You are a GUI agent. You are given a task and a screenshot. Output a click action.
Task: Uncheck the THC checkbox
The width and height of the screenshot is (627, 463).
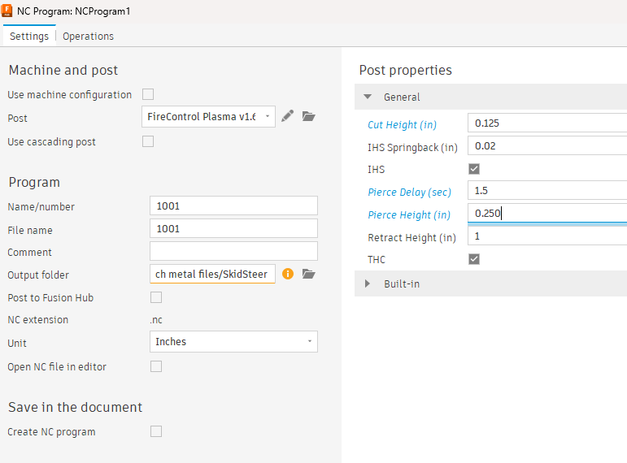(474, 259)
